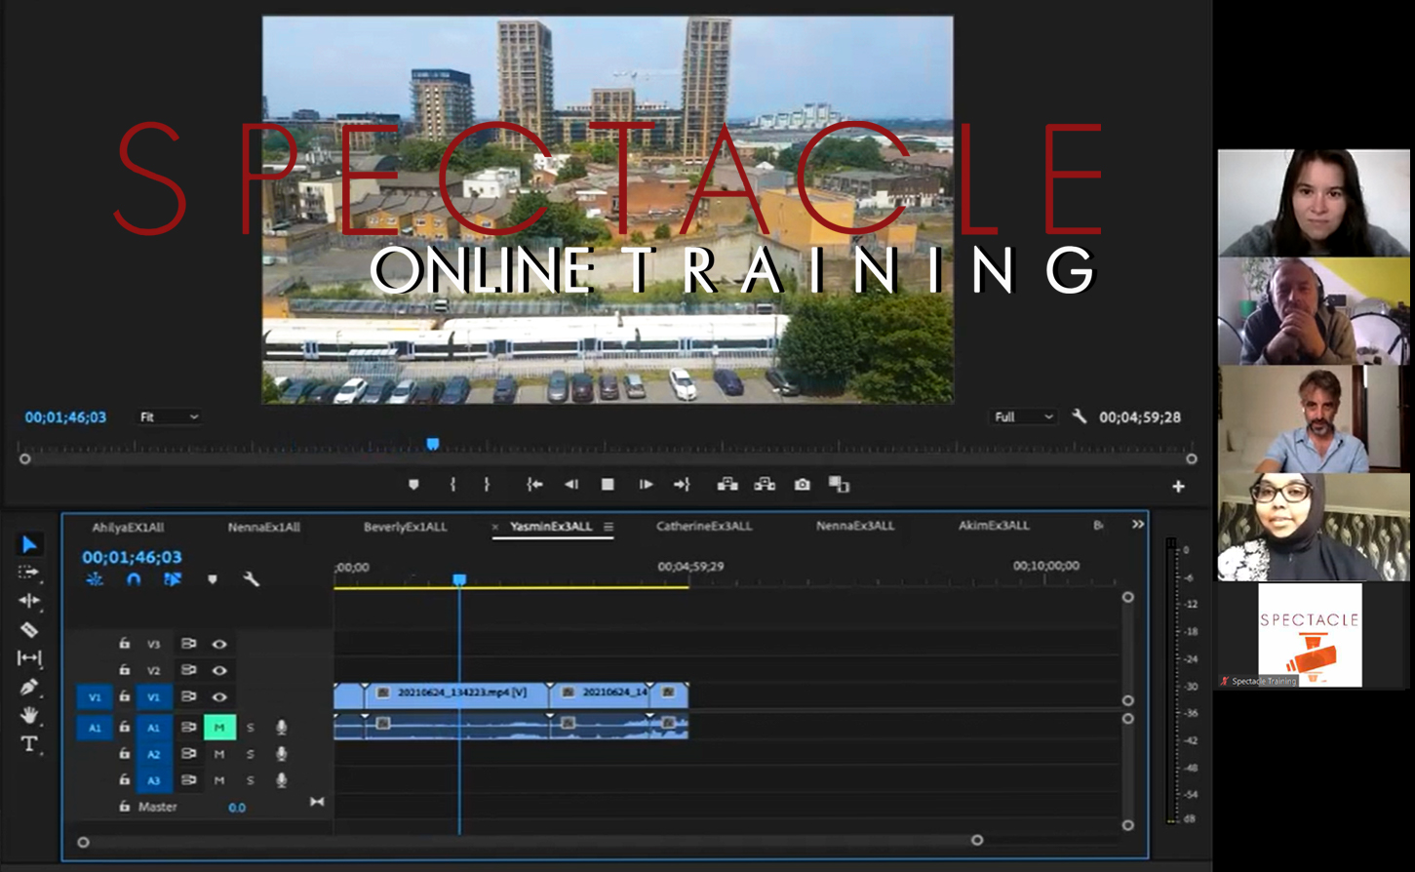
Task: Click the Step Forward one frame button
Action: coord(646,485)
